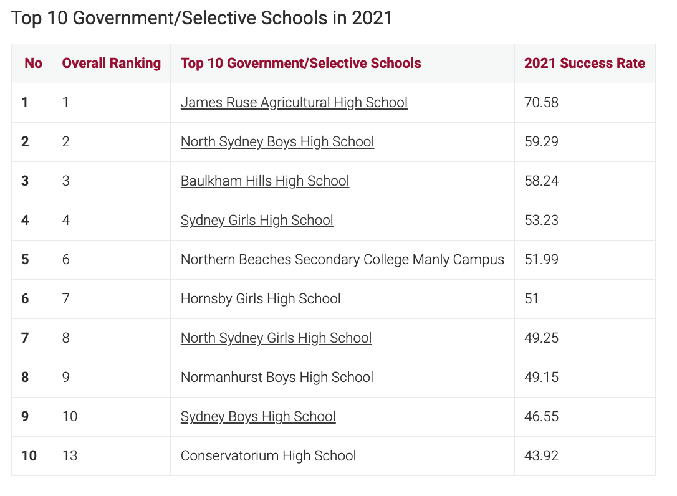
Task: Click Northern Beaches Secondary College Manly Campus
Action: 342,260
